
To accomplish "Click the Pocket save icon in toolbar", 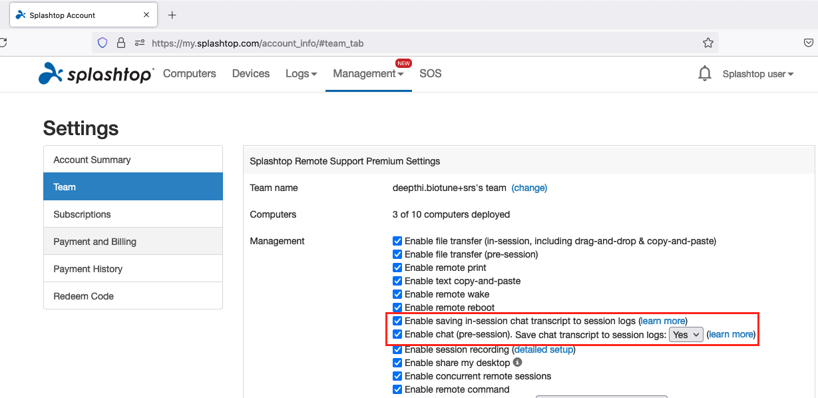I will [808, 43].
